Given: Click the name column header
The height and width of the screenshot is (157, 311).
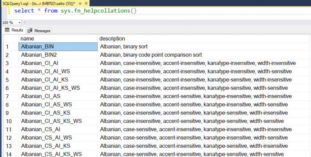Looking at the screenshot, I should 58,38.
